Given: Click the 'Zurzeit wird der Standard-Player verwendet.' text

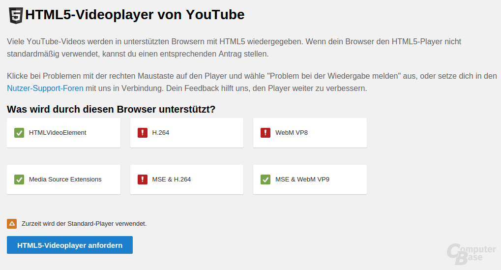Looking at the screenshot, I should coord(84,224).
